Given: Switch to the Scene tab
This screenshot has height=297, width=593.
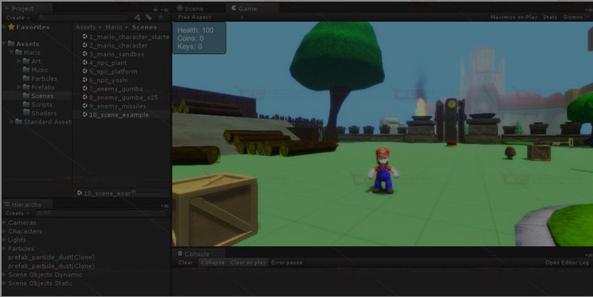Looking at the screenshot, I should point(190,9).
